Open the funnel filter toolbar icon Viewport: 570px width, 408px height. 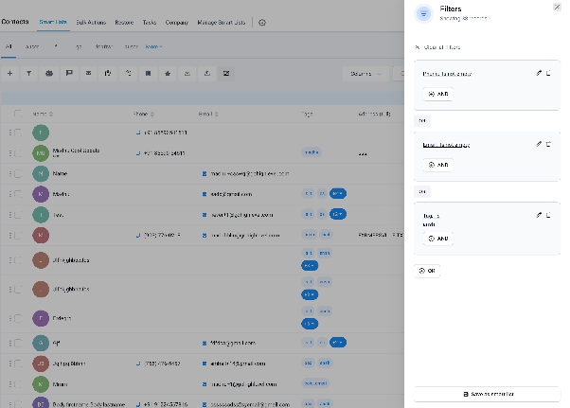(x=29, y=74)
